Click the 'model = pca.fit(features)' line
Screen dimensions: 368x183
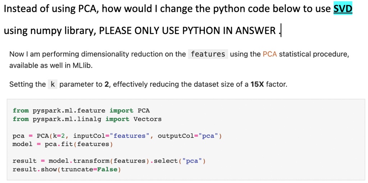(x=63, y=144)
